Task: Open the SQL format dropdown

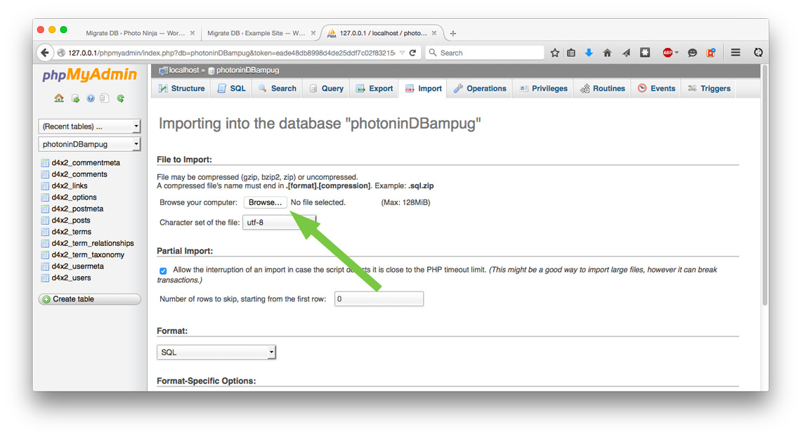Action: 216,352
